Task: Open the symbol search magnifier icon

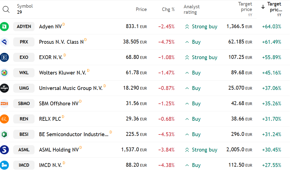Action: (x=6, y=9)
